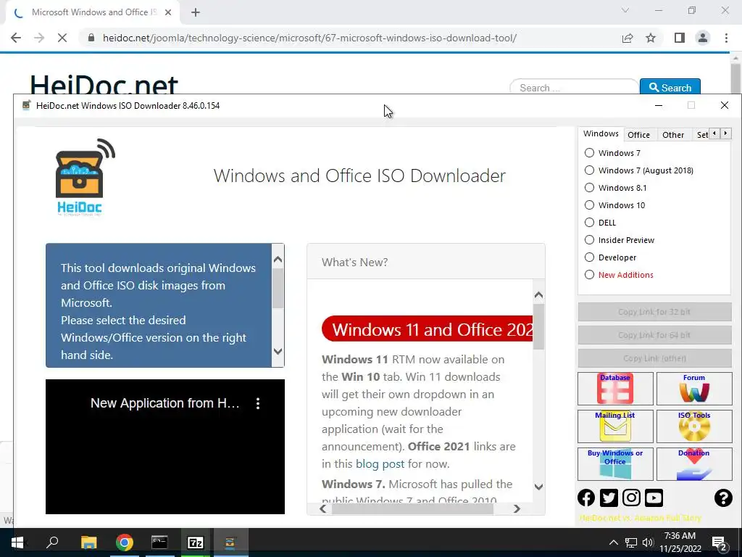
Task: Open the ISO Tools tile
Action: click(x=693, y=426)
